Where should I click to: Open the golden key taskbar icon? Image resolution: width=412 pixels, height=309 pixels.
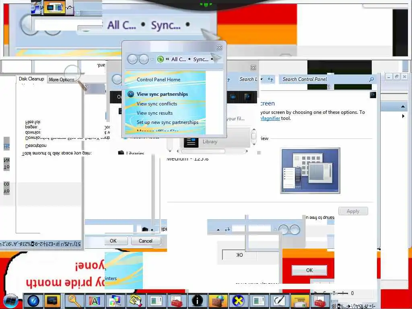click(x=74, y=301)
